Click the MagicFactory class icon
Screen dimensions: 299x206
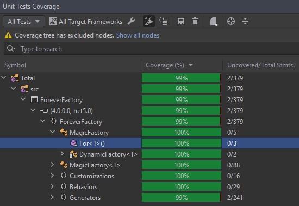64,132
